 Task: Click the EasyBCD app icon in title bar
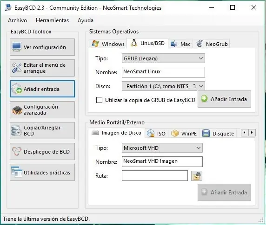click(8, 7)
